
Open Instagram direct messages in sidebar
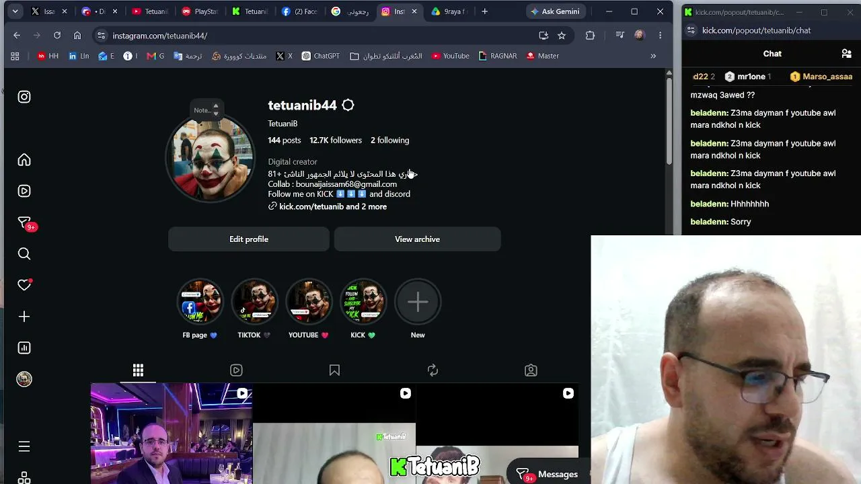tap(26, 223)
